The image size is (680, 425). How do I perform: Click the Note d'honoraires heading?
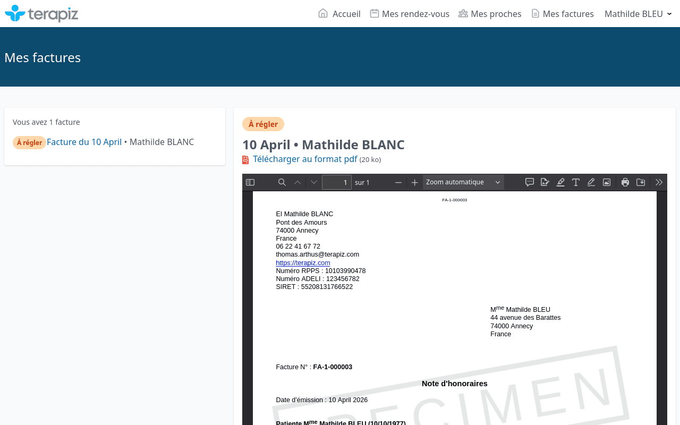(x=454, y=384)
